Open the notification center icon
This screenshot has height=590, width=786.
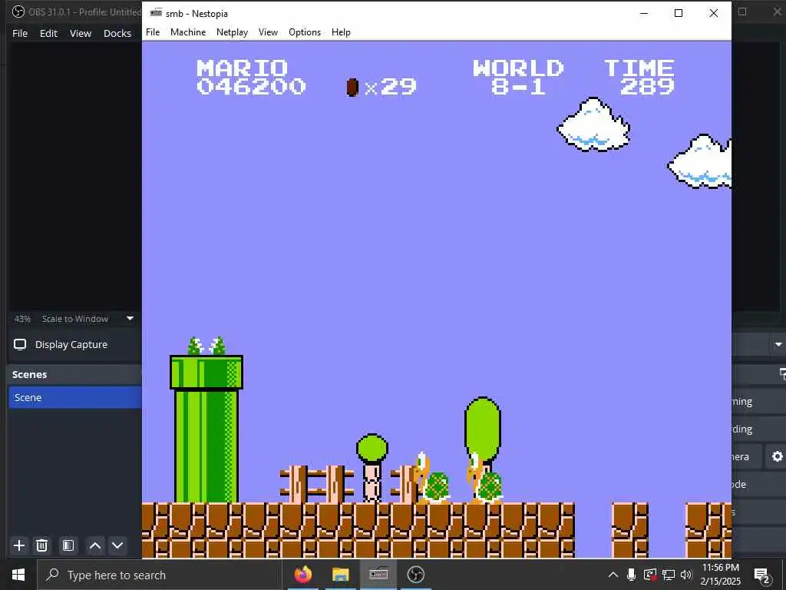[x=762, y=575]
